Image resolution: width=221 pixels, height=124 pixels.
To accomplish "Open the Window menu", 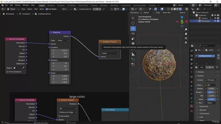I will (26, 6).
